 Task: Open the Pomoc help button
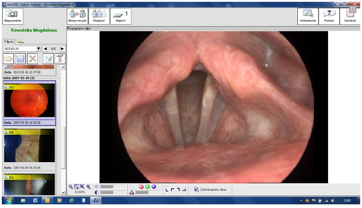click(329, 16)
